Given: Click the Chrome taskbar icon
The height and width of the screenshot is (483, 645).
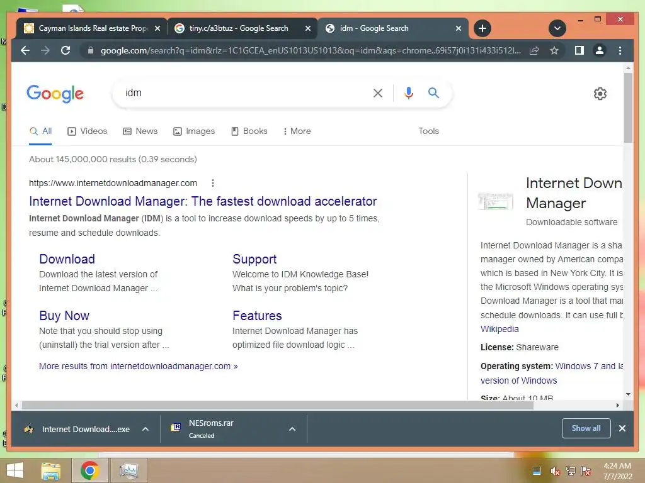Looking at the screenshot, I should pos(89,470).
